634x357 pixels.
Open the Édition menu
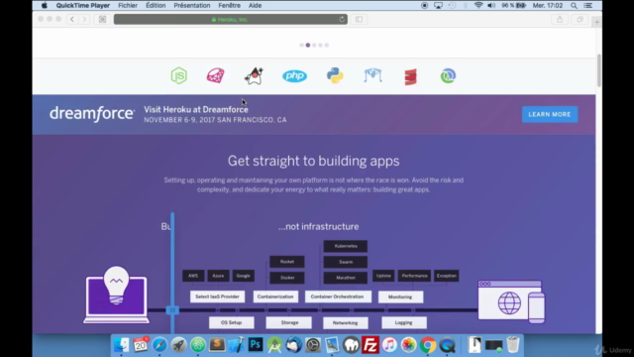[156, 5]
